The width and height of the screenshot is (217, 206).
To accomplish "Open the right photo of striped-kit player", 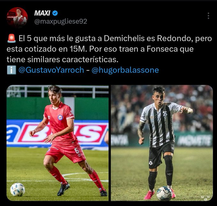I will [x=162, y=143].
